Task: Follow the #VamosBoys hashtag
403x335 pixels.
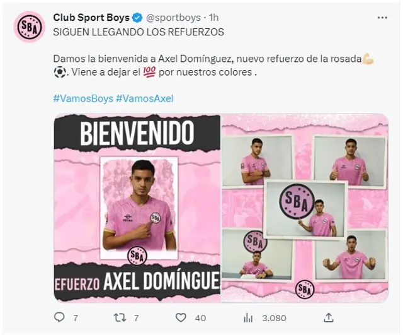Action: pyautogui.click(x=83, y=98)
